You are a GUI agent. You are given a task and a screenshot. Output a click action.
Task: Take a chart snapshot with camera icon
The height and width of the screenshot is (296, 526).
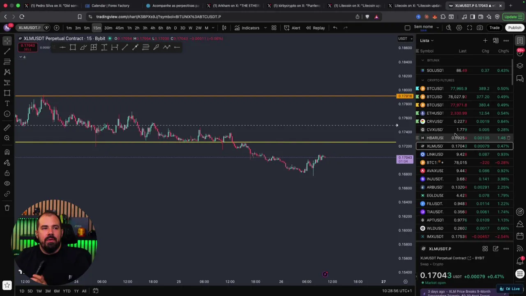point(480,28)
